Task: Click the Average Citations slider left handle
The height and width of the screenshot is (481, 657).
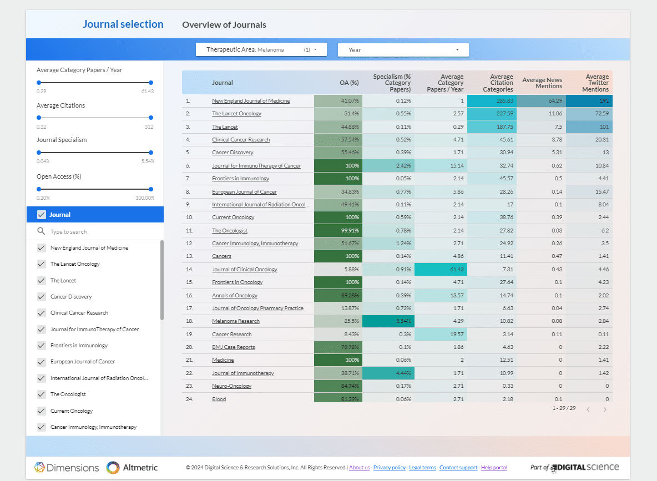Action: 39,118
